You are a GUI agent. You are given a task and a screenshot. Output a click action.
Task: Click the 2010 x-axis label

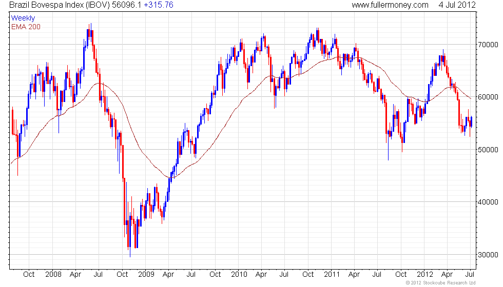coord(239,275)
